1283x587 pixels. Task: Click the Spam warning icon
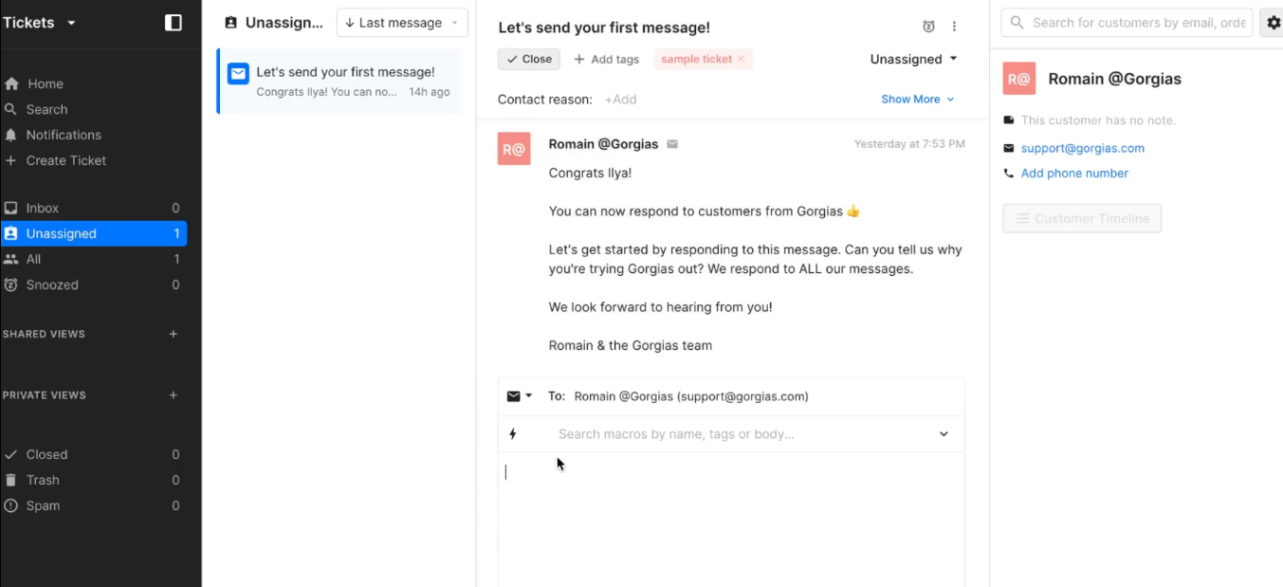(x=11, y=505)
